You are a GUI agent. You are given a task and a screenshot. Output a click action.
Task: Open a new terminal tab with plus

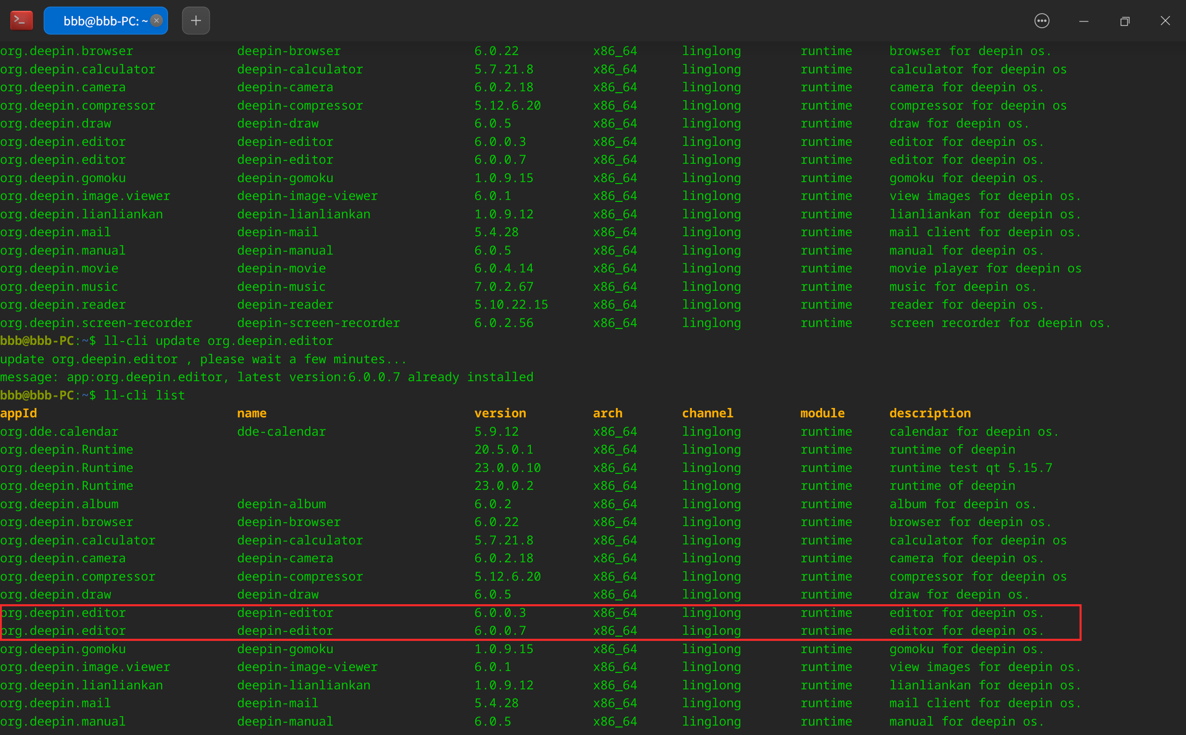click(196, 20)
